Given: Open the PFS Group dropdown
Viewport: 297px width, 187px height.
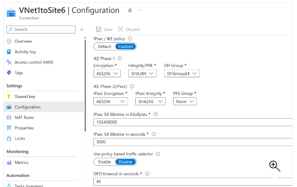Looking at the screenshot, I should pos(185,102).
